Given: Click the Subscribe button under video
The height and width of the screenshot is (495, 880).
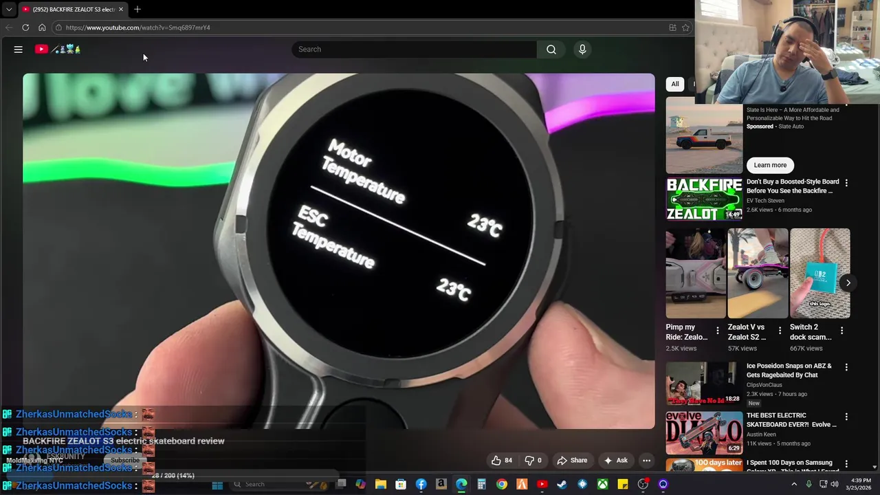Looking at the screenshot, I should click(125, 460).
